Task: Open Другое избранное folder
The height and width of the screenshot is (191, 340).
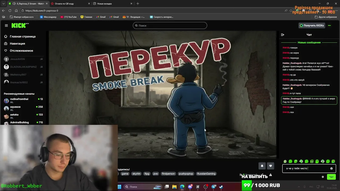Action: tap(326, 17)
